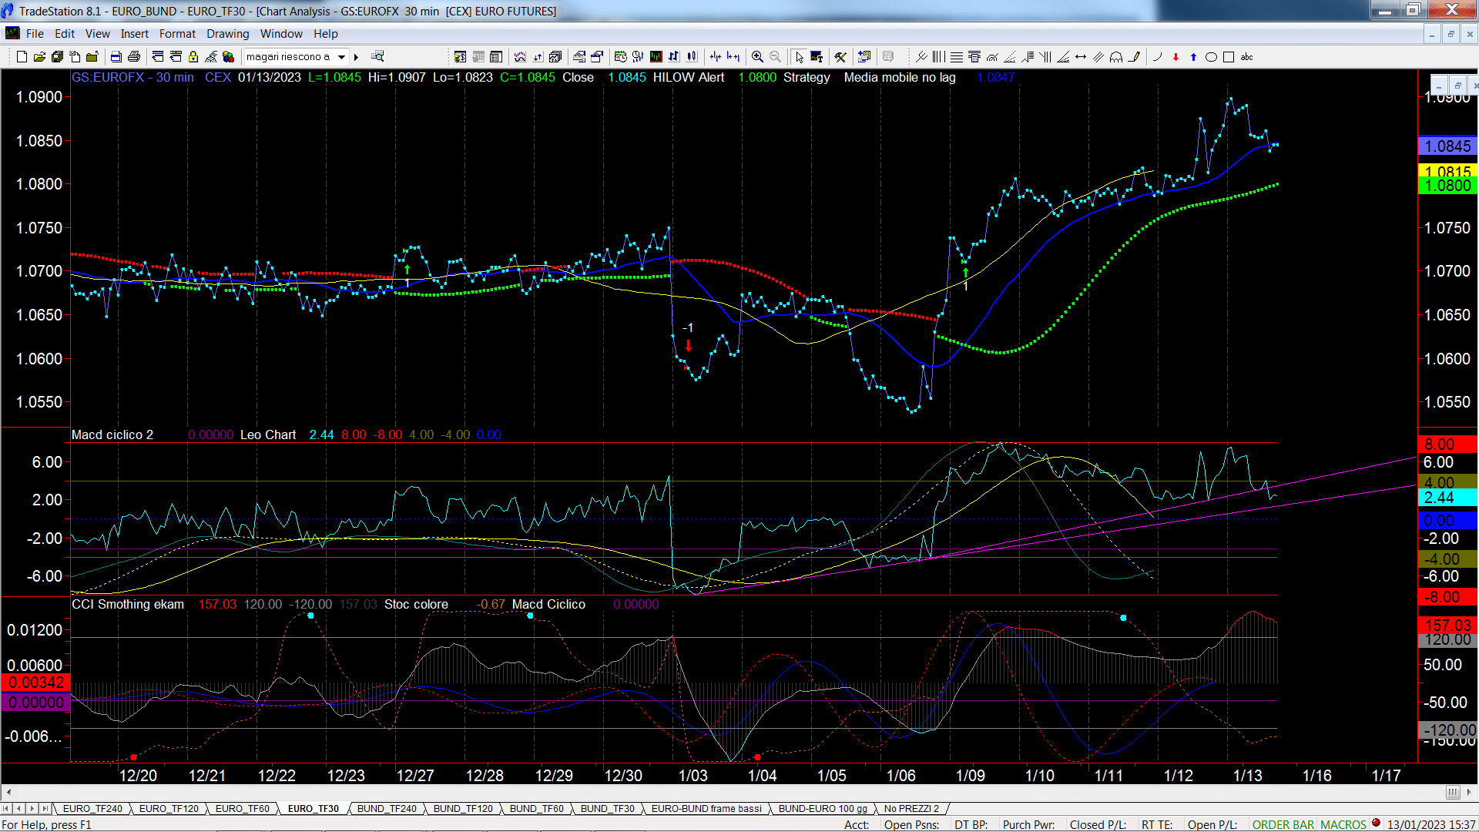
Task: Click the scroll-to-first-tab arrow at bottom left
Action: [x=7, y=809]
